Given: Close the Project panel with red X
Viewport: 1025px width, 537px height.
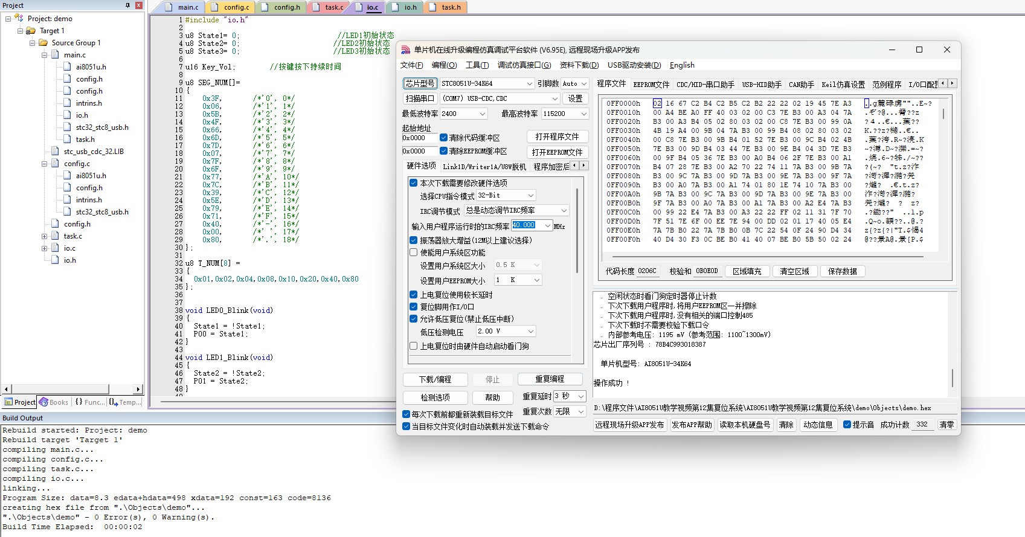Looking at the screenshot, I should [x=138, y=5].
